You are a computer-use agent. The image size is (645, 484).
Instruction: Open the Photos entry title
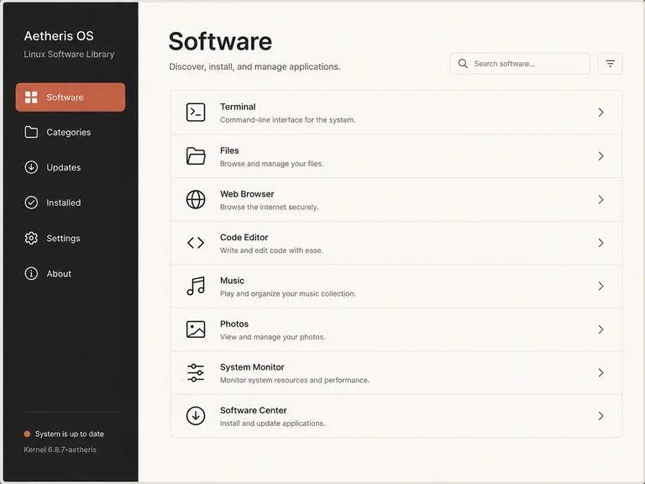[x=234, y=324]
